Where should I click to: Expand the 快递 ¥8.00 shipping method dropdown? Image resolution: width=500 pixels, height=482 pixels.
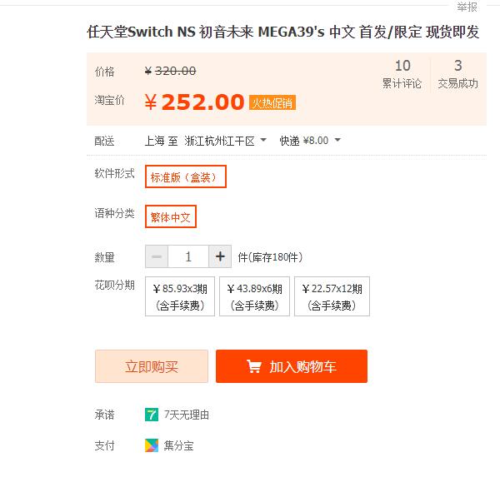pyautogui.click(x=310, y=141)
